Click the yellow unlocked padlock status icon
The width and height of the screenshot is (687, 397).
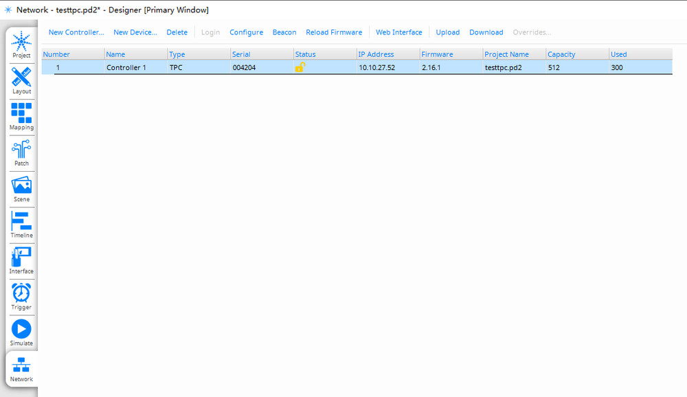tap(300, 67)
